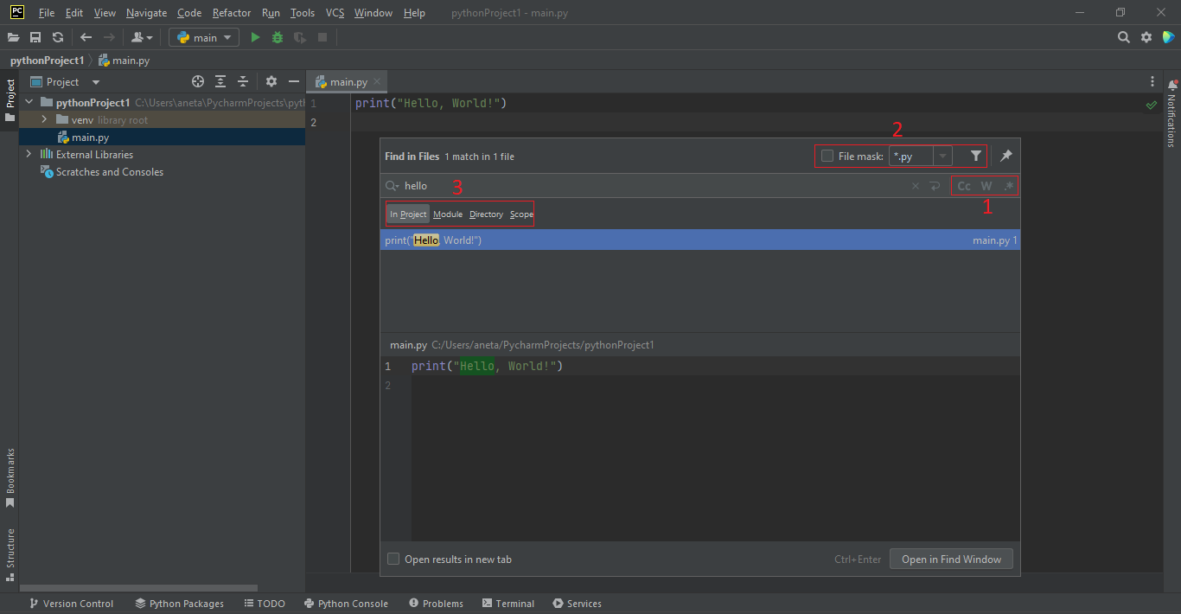Viewport: 1181px width, 614px height.
Task: Start debugging with the bug icon
Action: 276,37
